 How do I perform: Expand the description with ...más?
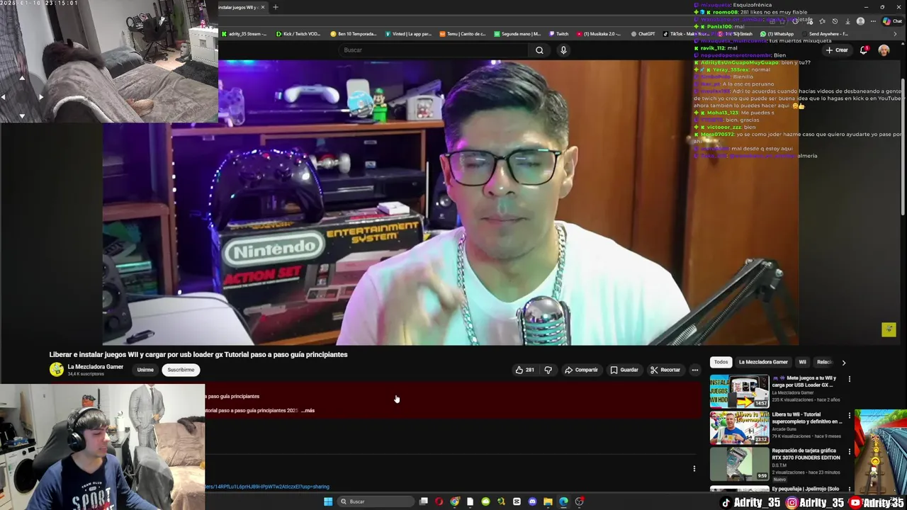(308, 410)
